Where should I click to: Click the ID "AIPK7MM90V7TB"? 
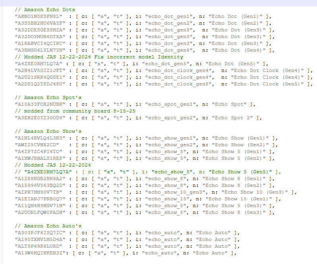click(39, 192)
